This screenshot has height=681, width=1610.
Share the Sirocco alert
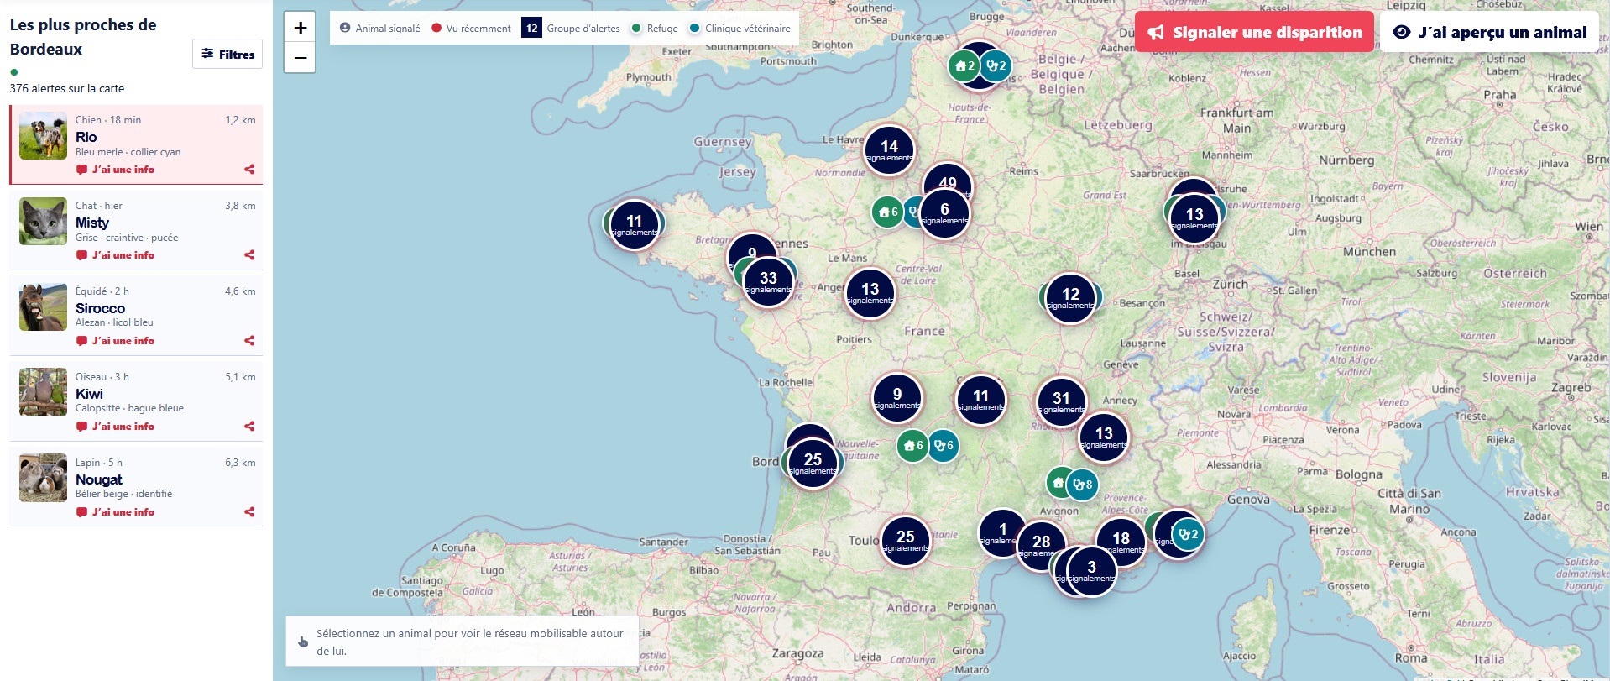(249, 341)
